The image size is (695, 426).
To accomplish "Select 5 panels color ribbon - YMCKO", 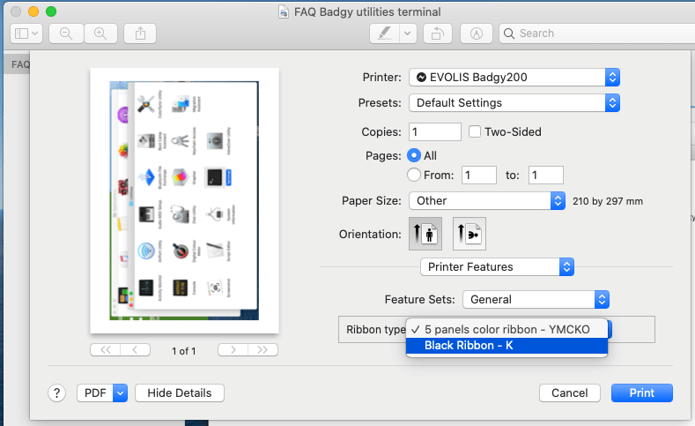I will (506, 330).
